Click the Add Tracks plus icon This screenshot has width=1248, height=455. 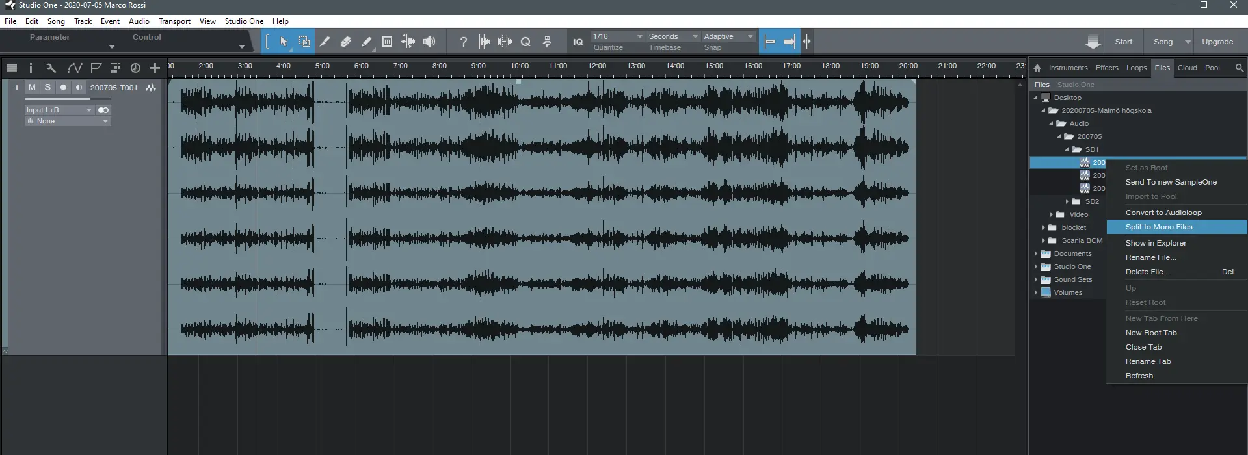coord(155,68)
